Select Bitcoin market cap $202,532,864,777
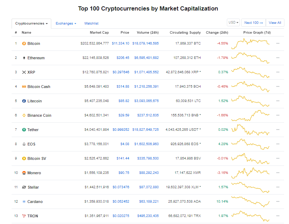This screenshot has width=289, height=224. pos(94,43)
